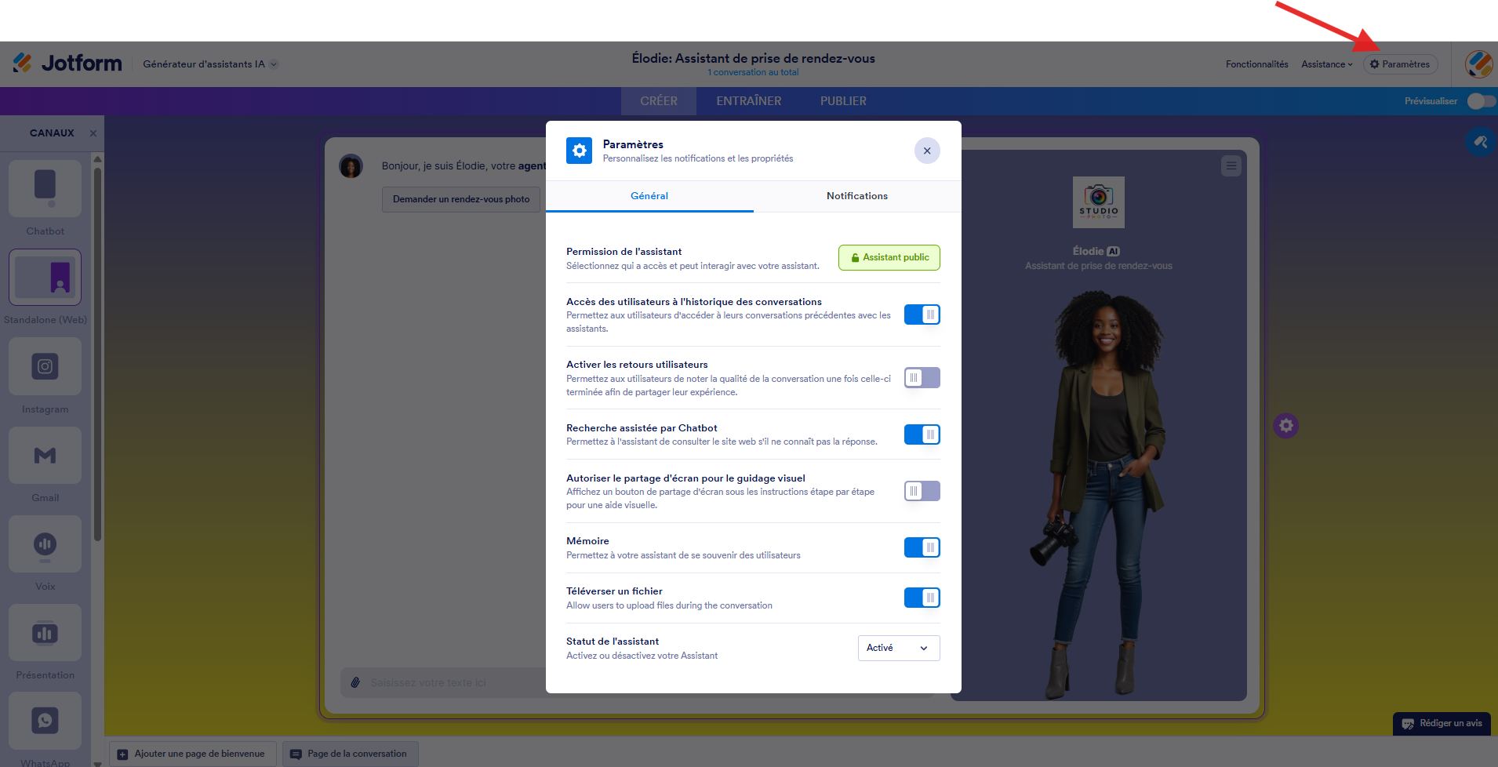The width and height of the screenshot is (1498, 767).
Task: Disable Recherche assistée par Chatbot toggle
Action: coord(922,434)
